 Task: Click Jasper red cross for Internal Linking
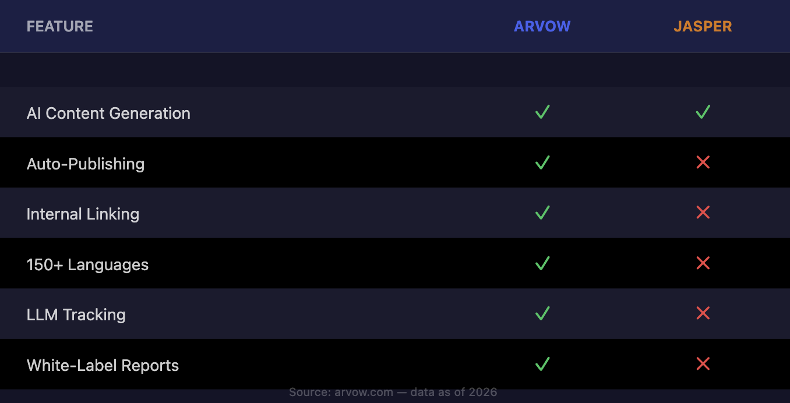pyautogui.click(x=703, y=213)
